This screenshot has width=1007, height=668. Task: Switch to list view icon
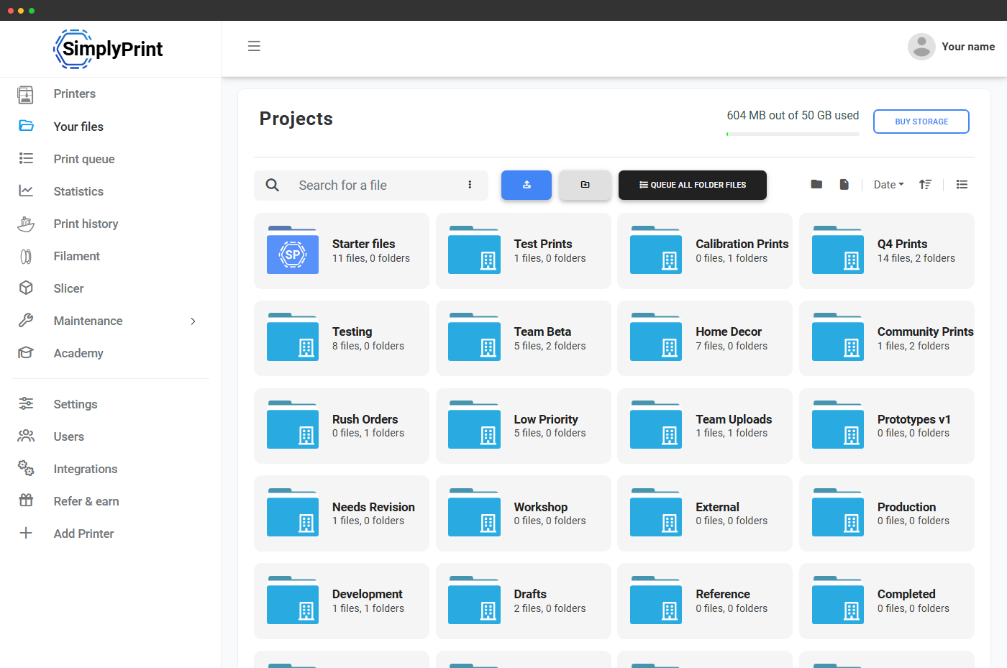click(x=962, y=184)
